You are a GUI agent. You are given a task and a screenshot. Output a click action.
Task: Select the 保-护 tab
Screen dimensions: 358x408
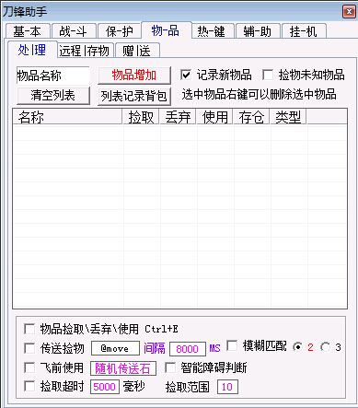tap(119, 30)
